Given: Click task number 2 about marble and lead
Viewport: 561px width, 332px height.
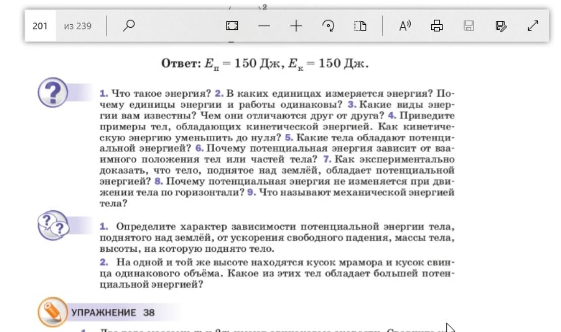Looking at the screenshot, I should click(x=104, y=262).
